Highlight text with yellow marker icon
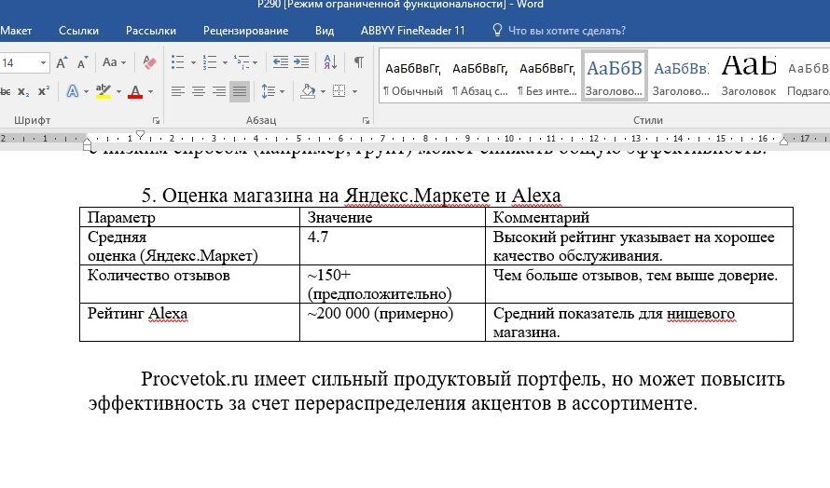Image resolution: width=830 pixels, height=488 pixels. 104,91
